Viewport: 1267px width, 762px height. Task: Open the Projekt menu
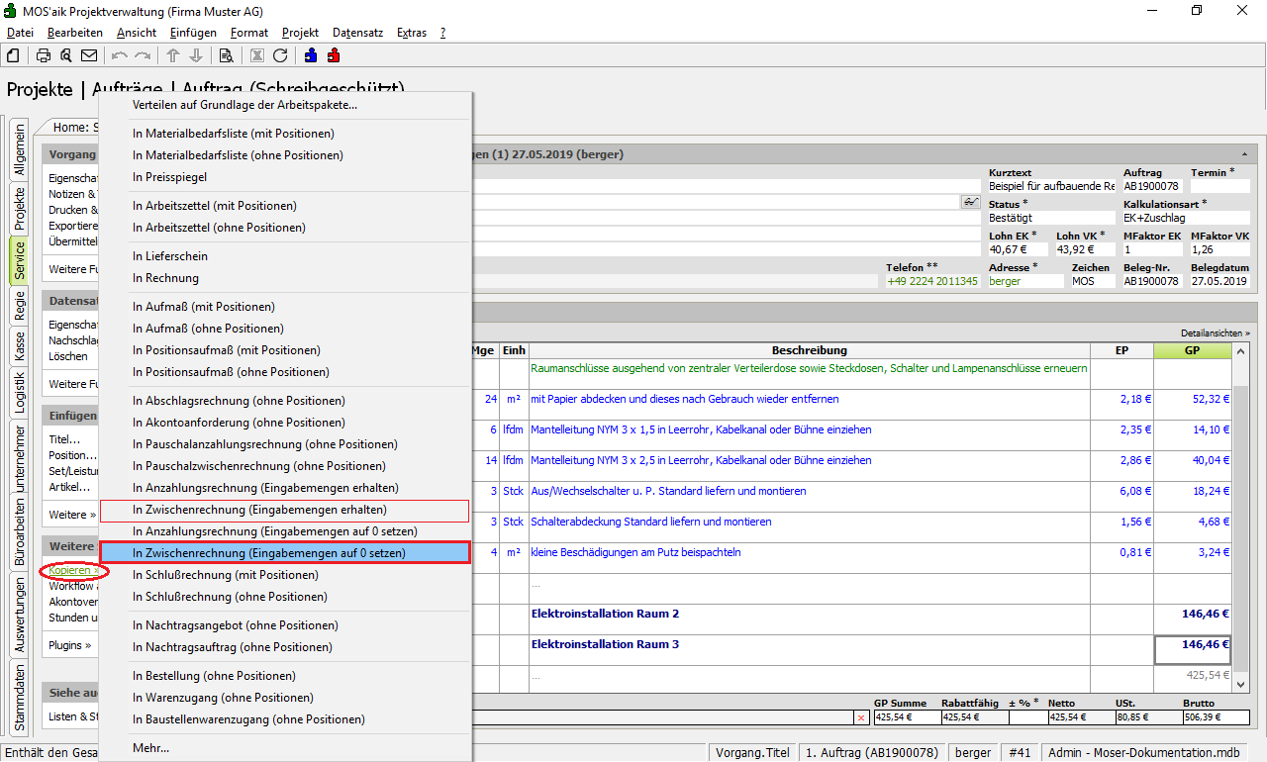(x=300, y=33)
